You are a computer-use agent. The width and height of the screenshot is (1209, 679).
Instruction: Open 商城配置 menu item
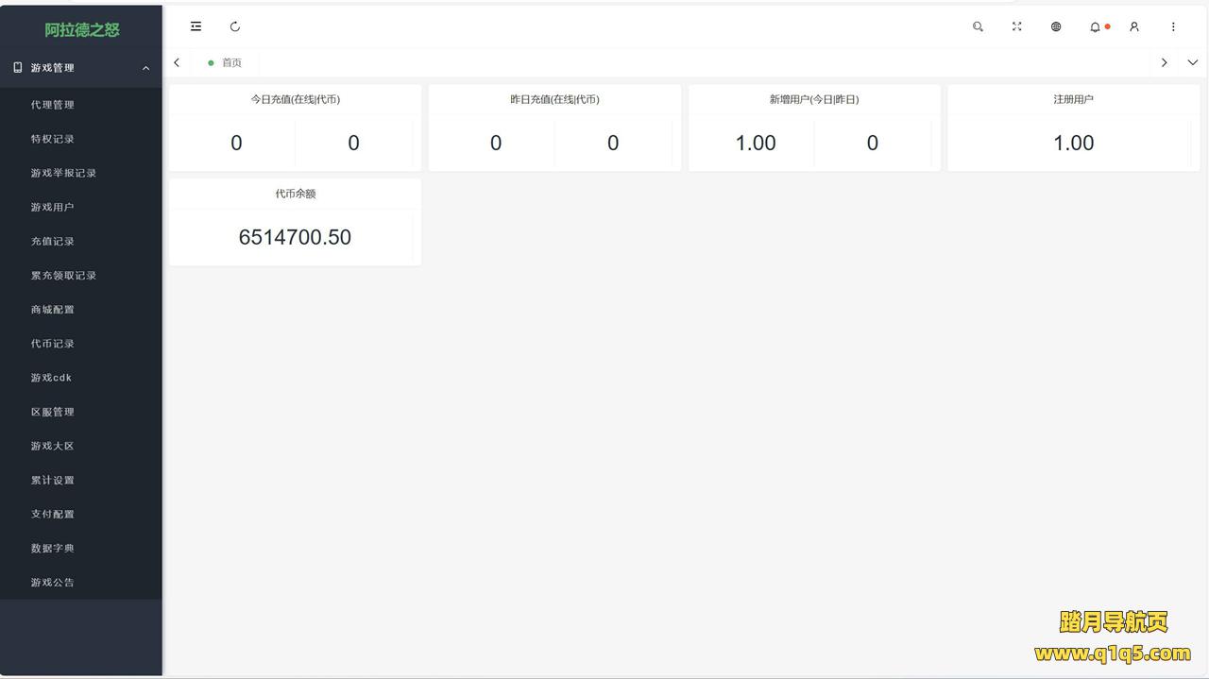52,310
